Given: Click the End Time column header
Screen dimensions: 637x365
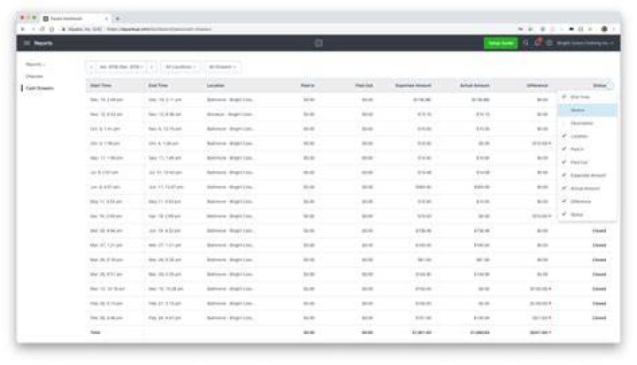Looking at the screenshot, I should [x=158, y=85].
